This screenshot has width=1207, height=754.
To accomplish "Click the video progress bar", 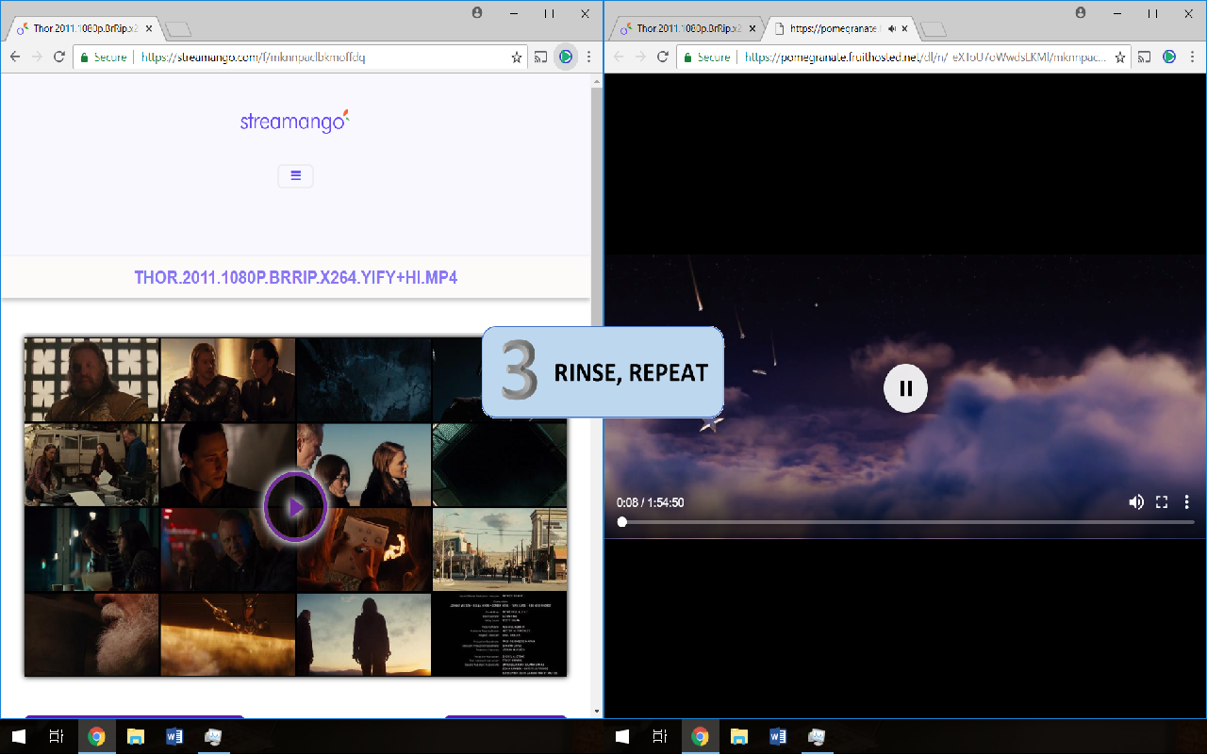I will click(905, 521).
